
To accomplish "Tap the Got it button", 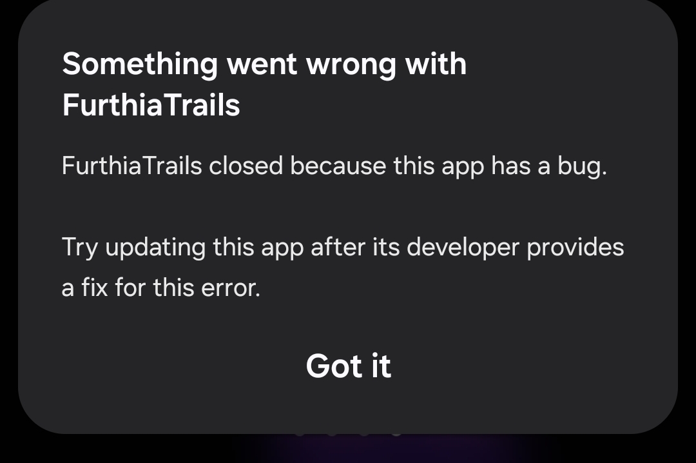I will tap(349, 366).
